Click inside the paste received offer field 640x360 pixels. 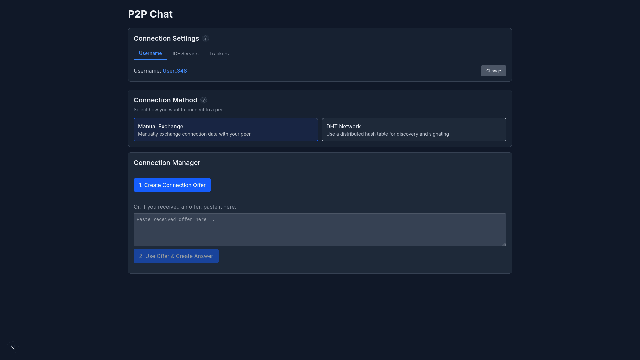[x=320, y=230]
